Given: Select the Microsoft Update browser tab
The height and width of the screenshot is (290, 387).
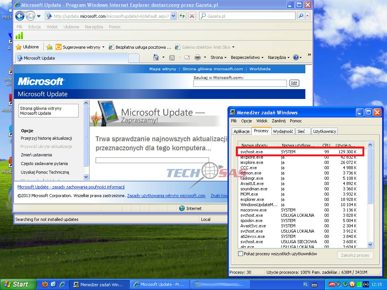Looking at the screenshot, I should [71, 58].
